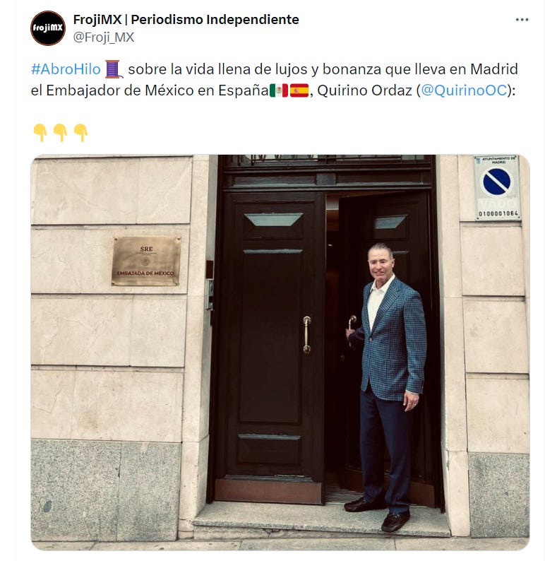The image size is (545, 561).
Task: Open the @QuirinoOC mention link
Action: point(464,90)
